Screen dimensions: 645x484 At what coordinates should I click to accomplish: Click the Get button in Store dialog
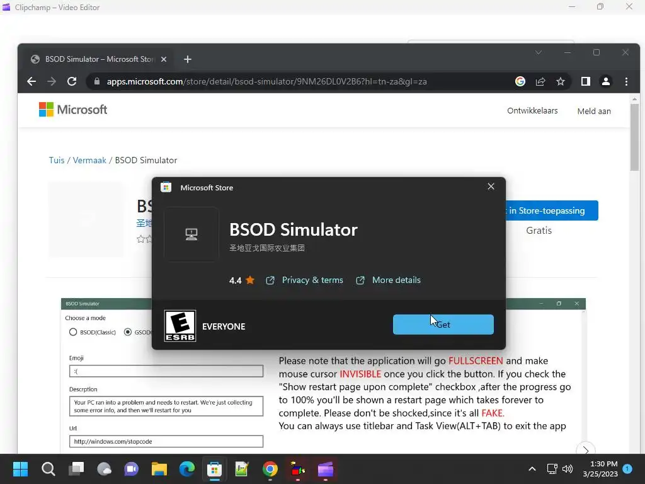tap(443, 325)
